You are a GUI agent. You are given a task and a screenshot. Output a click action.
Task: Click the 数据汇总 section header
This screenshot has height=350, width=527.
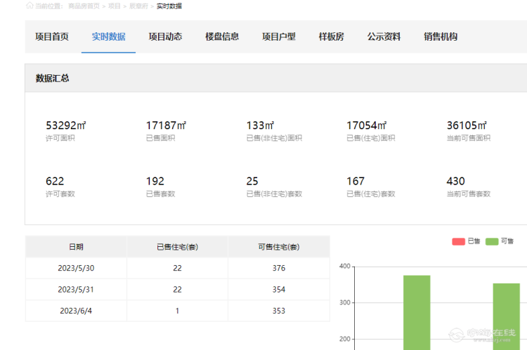[x=53, y=78]
